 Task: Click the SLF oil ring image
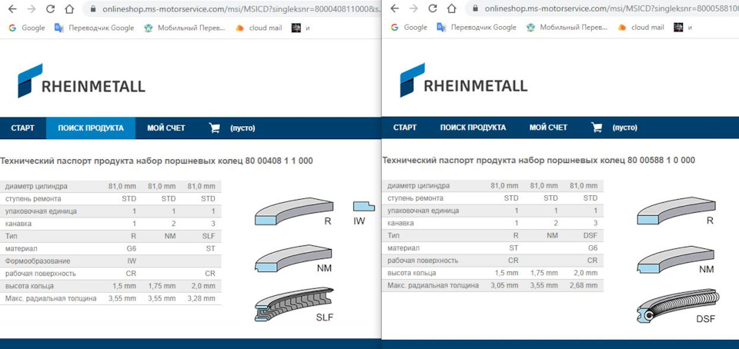point(294,304)
